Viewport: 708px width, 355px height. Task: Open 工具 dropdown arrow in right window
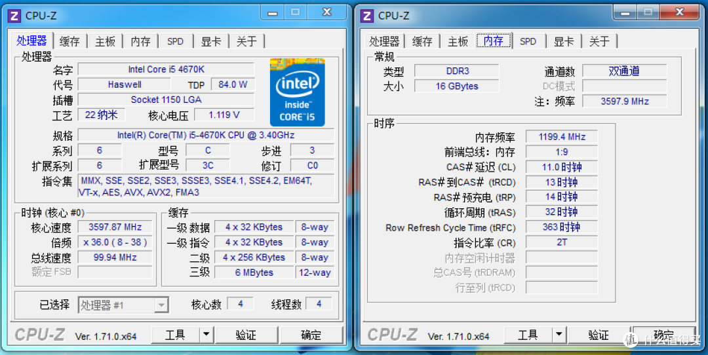[559, 335]
